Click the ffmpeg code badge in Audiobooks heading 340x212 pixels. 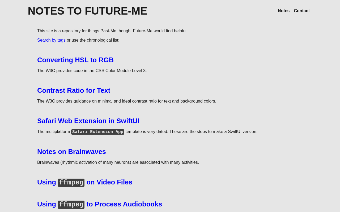pos(71,205)
